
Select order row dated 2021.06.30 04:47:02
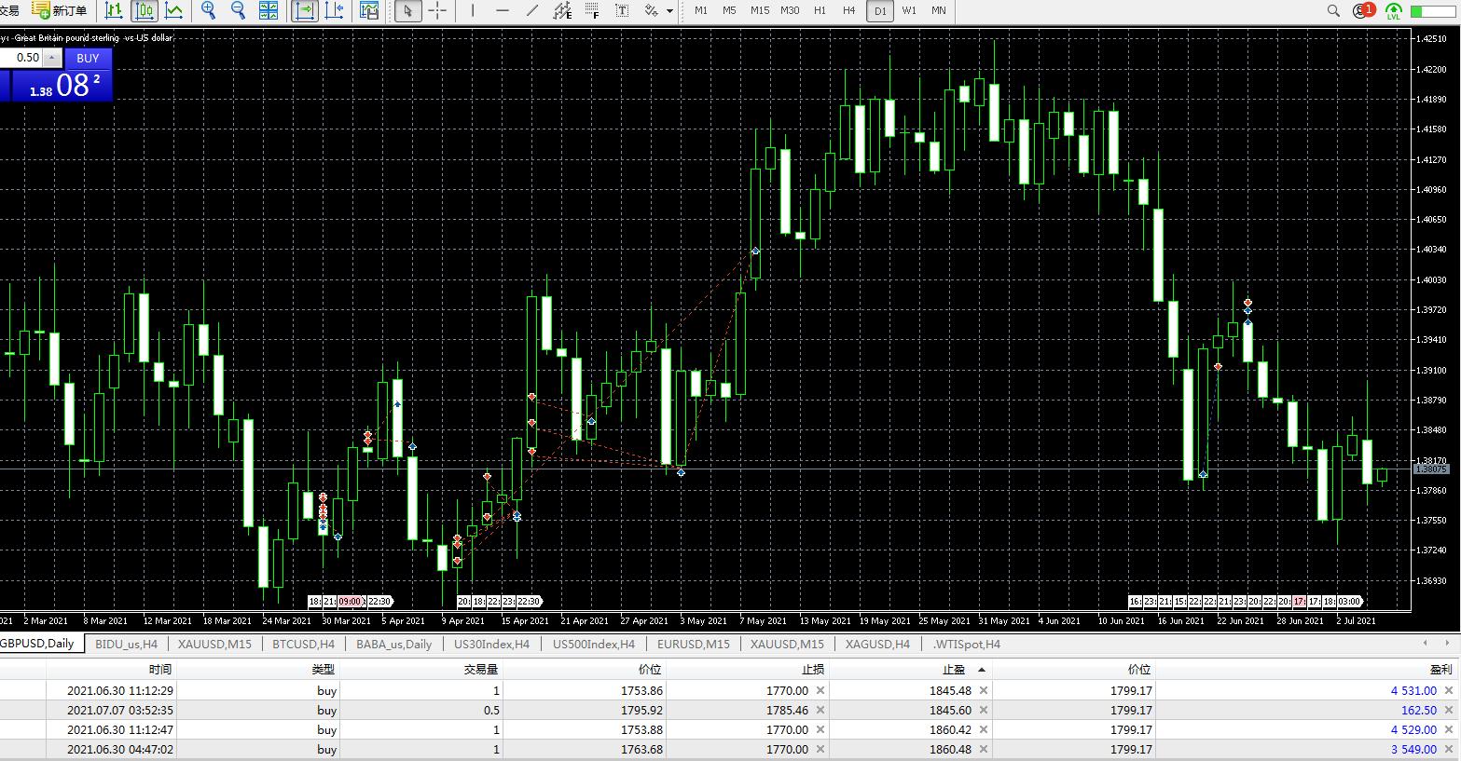tap(729, 749)
